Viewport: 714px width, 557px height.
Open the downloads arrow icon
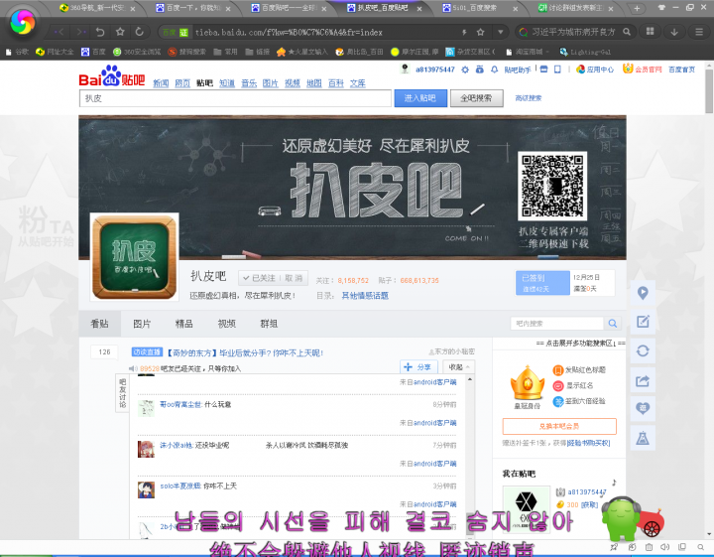coord(674,32)
